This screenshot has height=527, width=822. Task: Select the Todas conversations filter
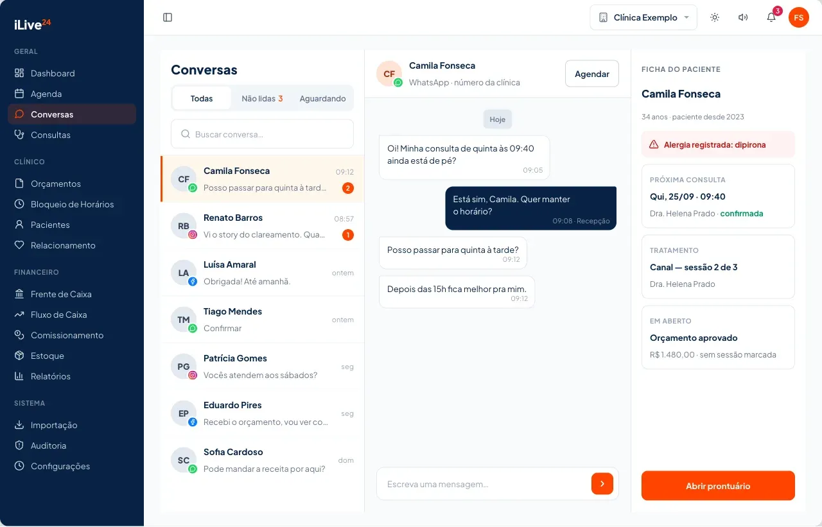coord(202,98)
